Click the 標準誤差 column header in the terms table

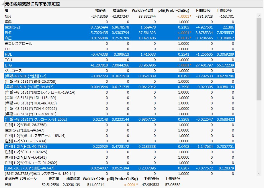coord(120,10)
